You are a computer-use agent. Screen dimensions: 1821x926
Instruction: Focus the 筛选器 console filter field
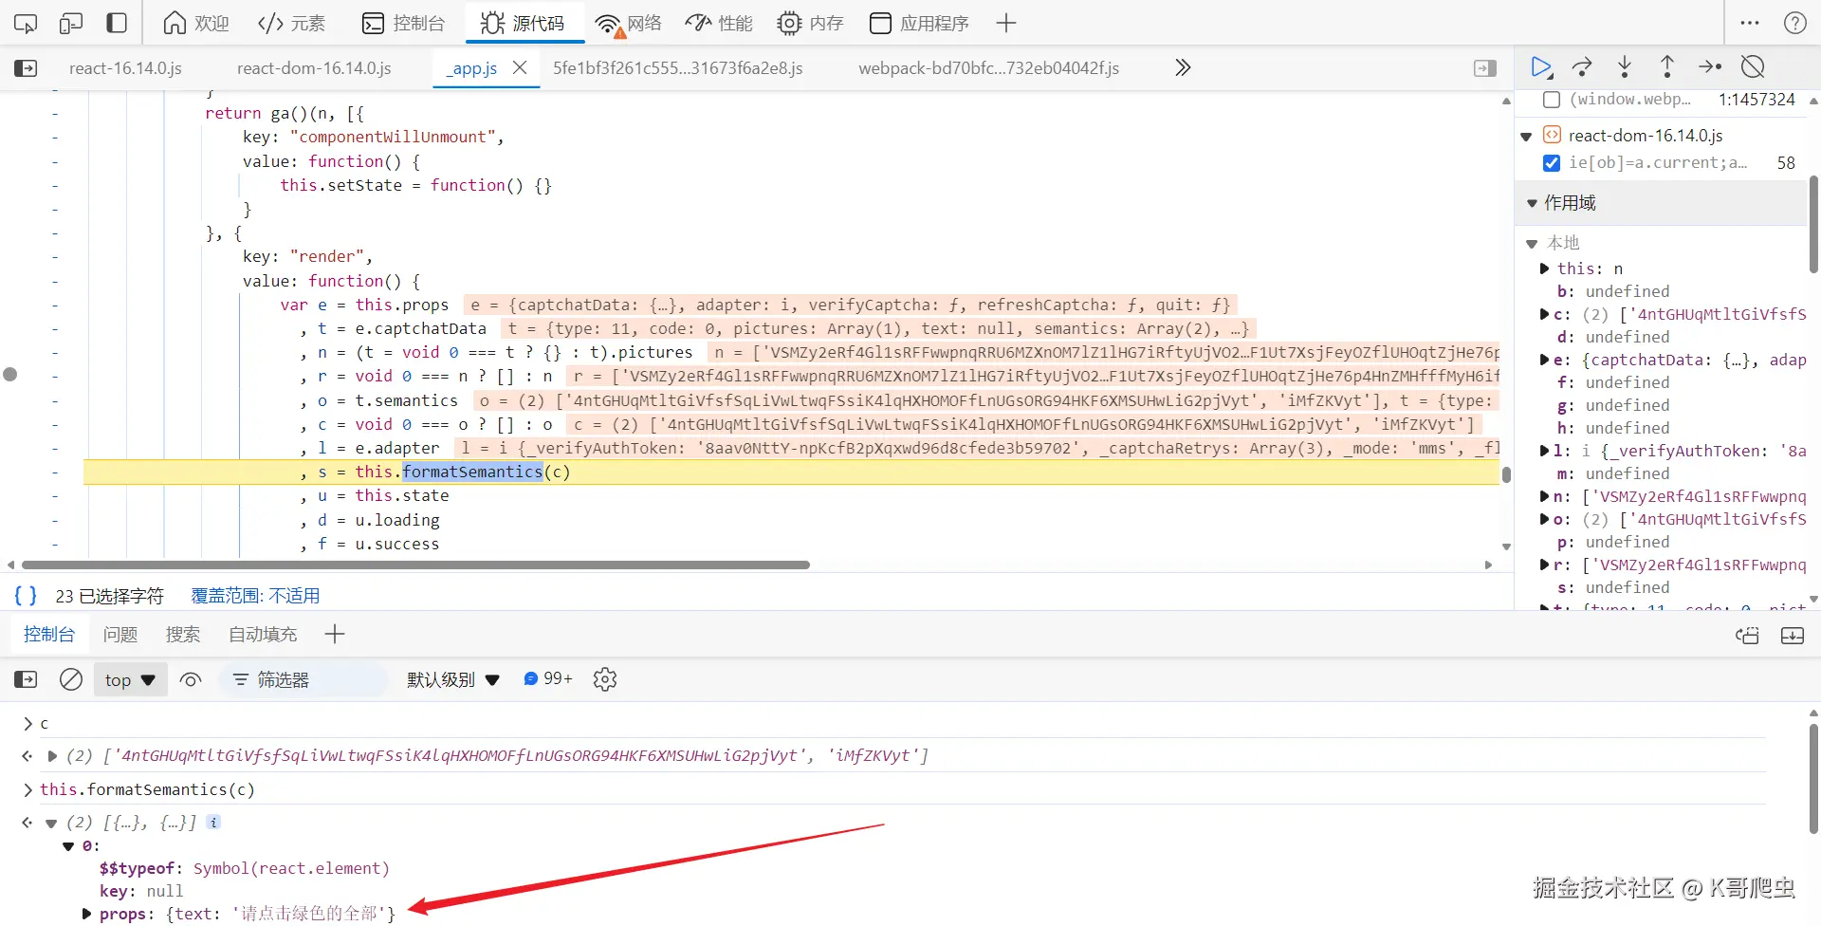(304, 679)
